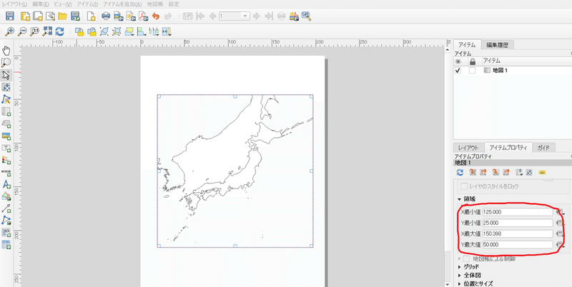Image resolution: width=572 pixels, height=287 pixels.
Task: Open the Layout Manager icon
Action: point(49,16)
